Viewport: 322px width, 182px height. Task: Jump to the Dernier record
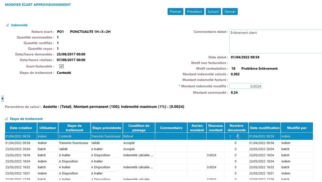(x=230, y=12)
